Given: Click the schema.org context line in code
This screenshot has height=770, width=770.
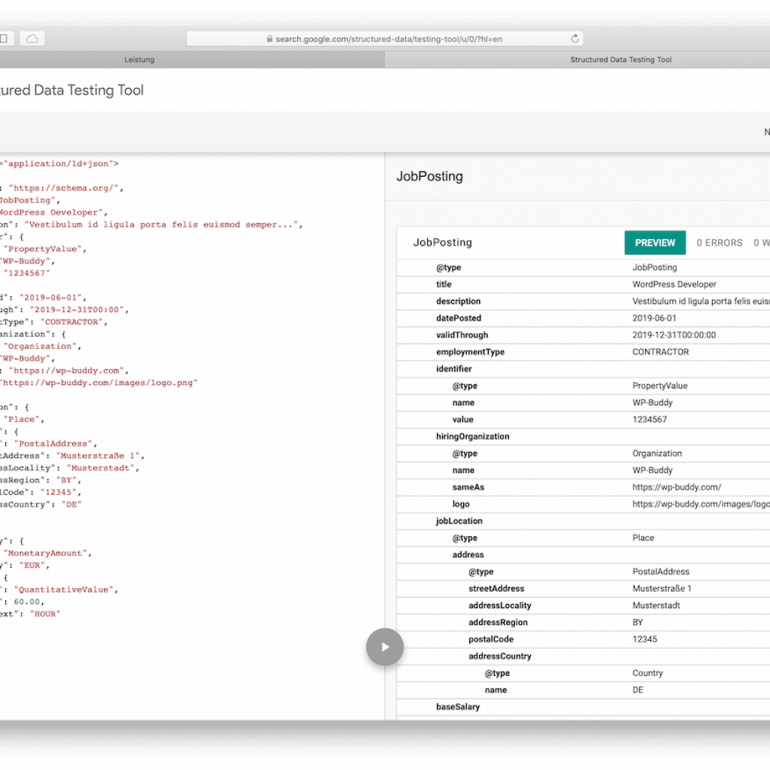Looking at the screenshot, I should point(62,188).
